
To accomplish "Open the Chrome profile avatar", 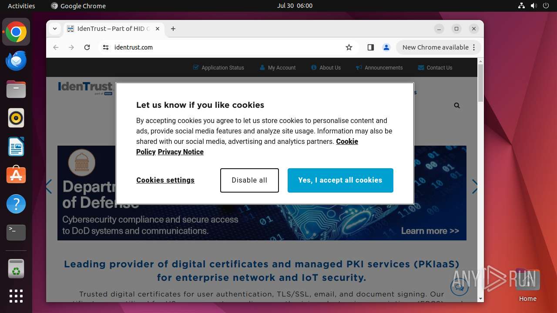I will click(x=386, y=47).
